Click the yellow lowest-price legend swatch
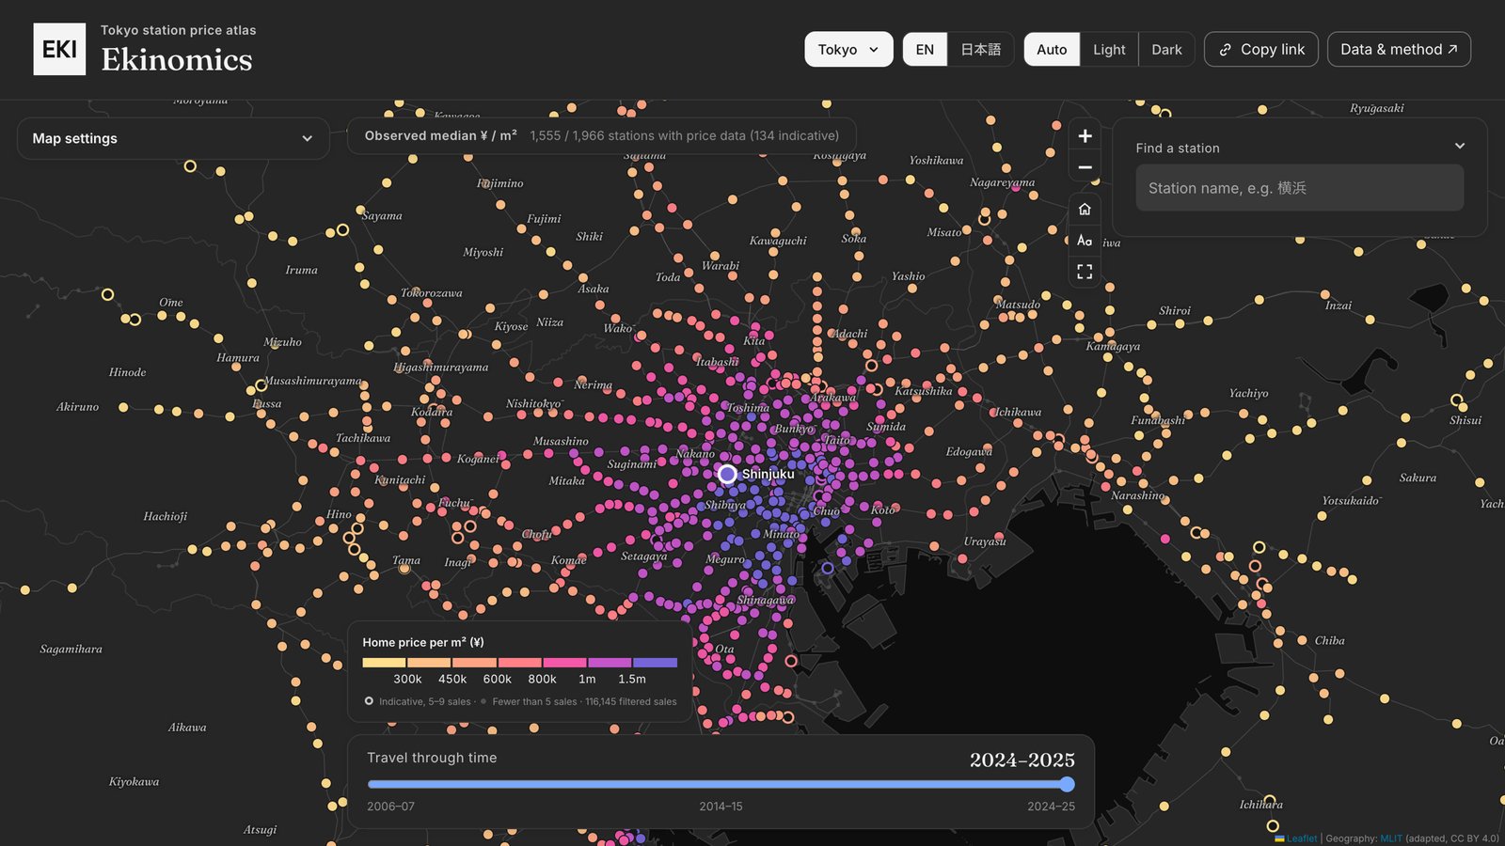The height and width of the screenshot is (846, 1505). click(384, 663)
